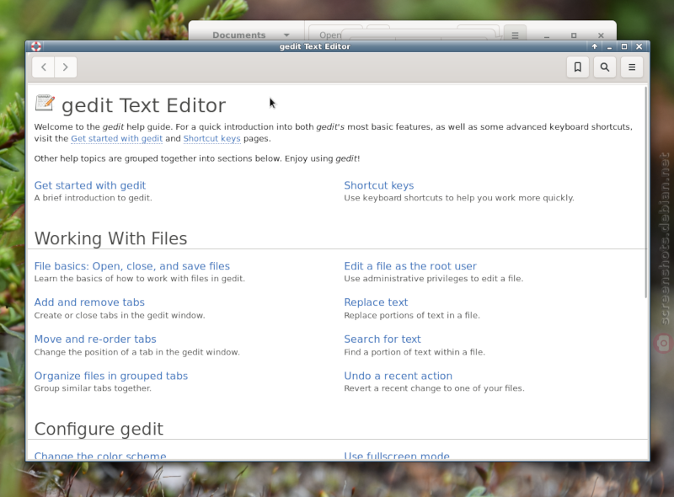Click text 'Create or close tabs in the gedit window.'
This screenshot has width=674, height=497.
click(x=120, y=315)
